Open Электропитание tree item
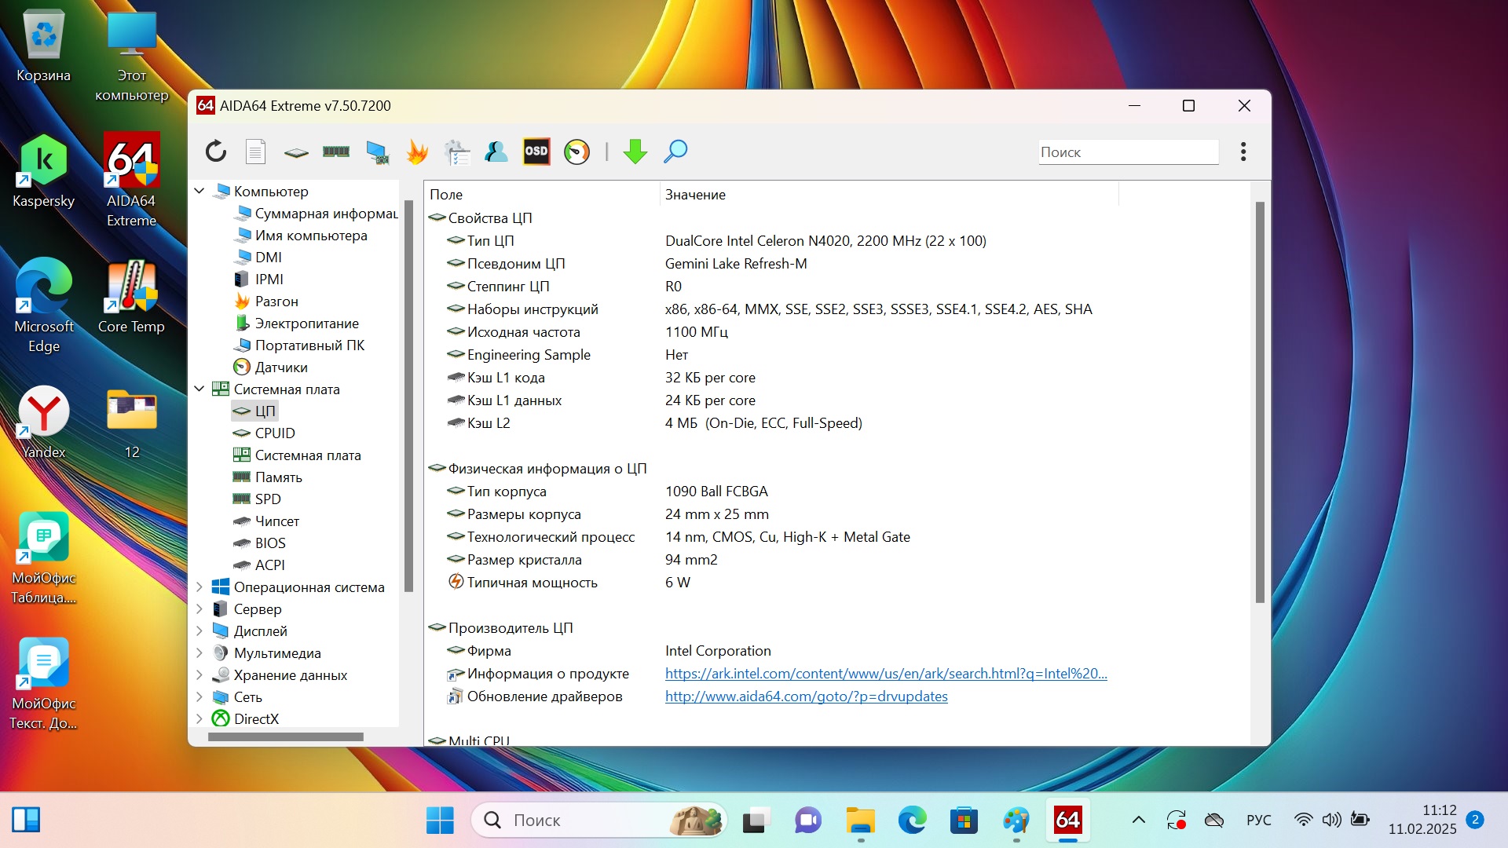Viewport: 1508px width, 848px height. tap(296, 323)
